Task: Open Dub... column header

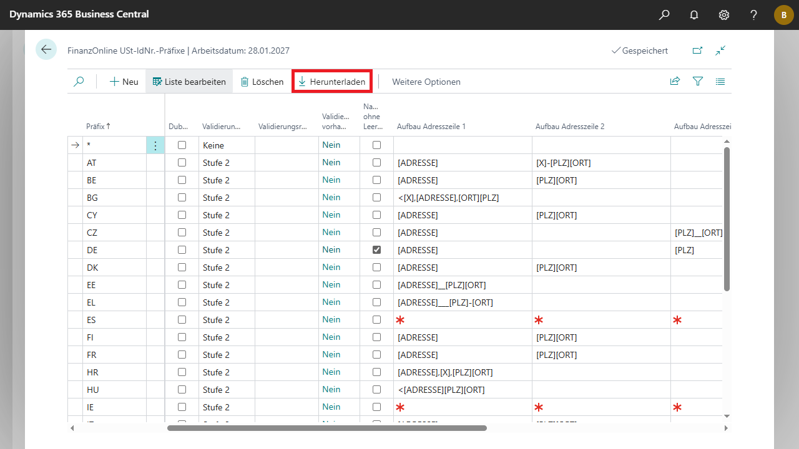Action: pyautogui.click(x=179, y=127)
